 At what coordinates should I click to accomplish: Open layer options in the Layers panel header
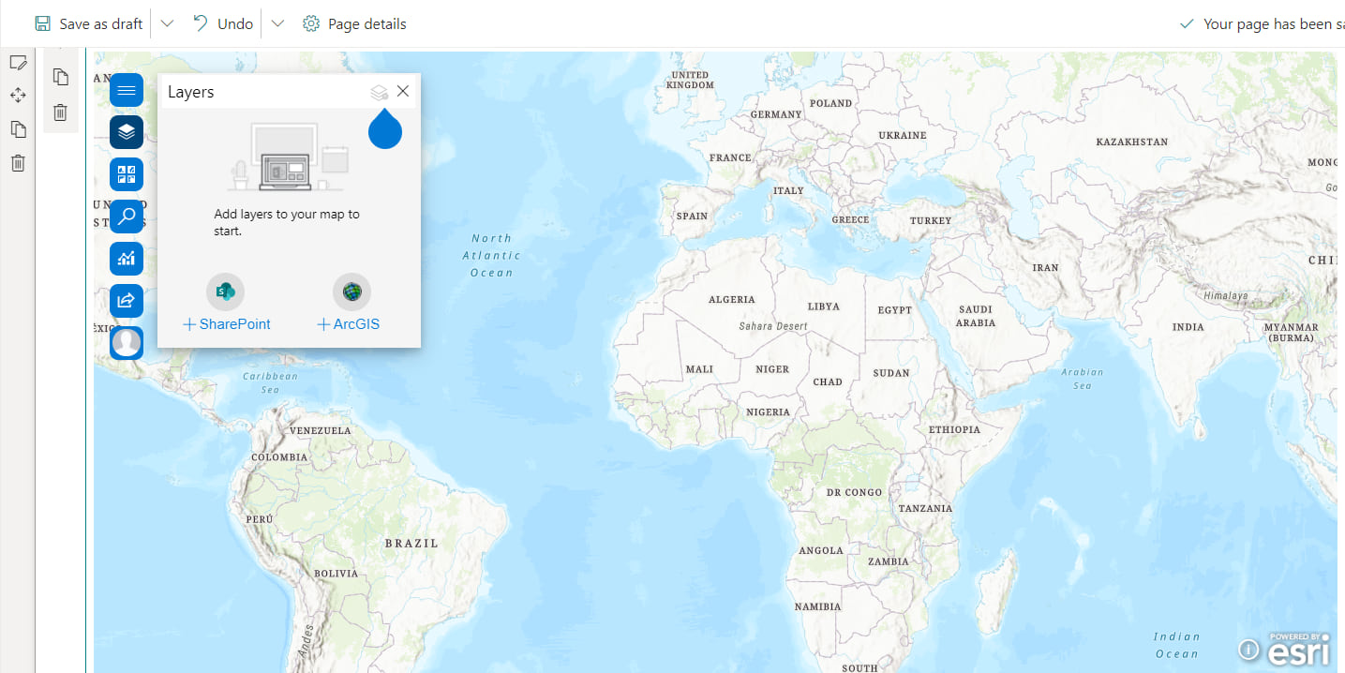[379, 91]
